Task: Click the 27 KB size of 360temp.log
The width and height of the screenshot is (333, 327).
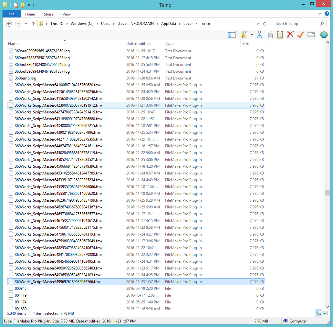Action: tap(259, 78)
